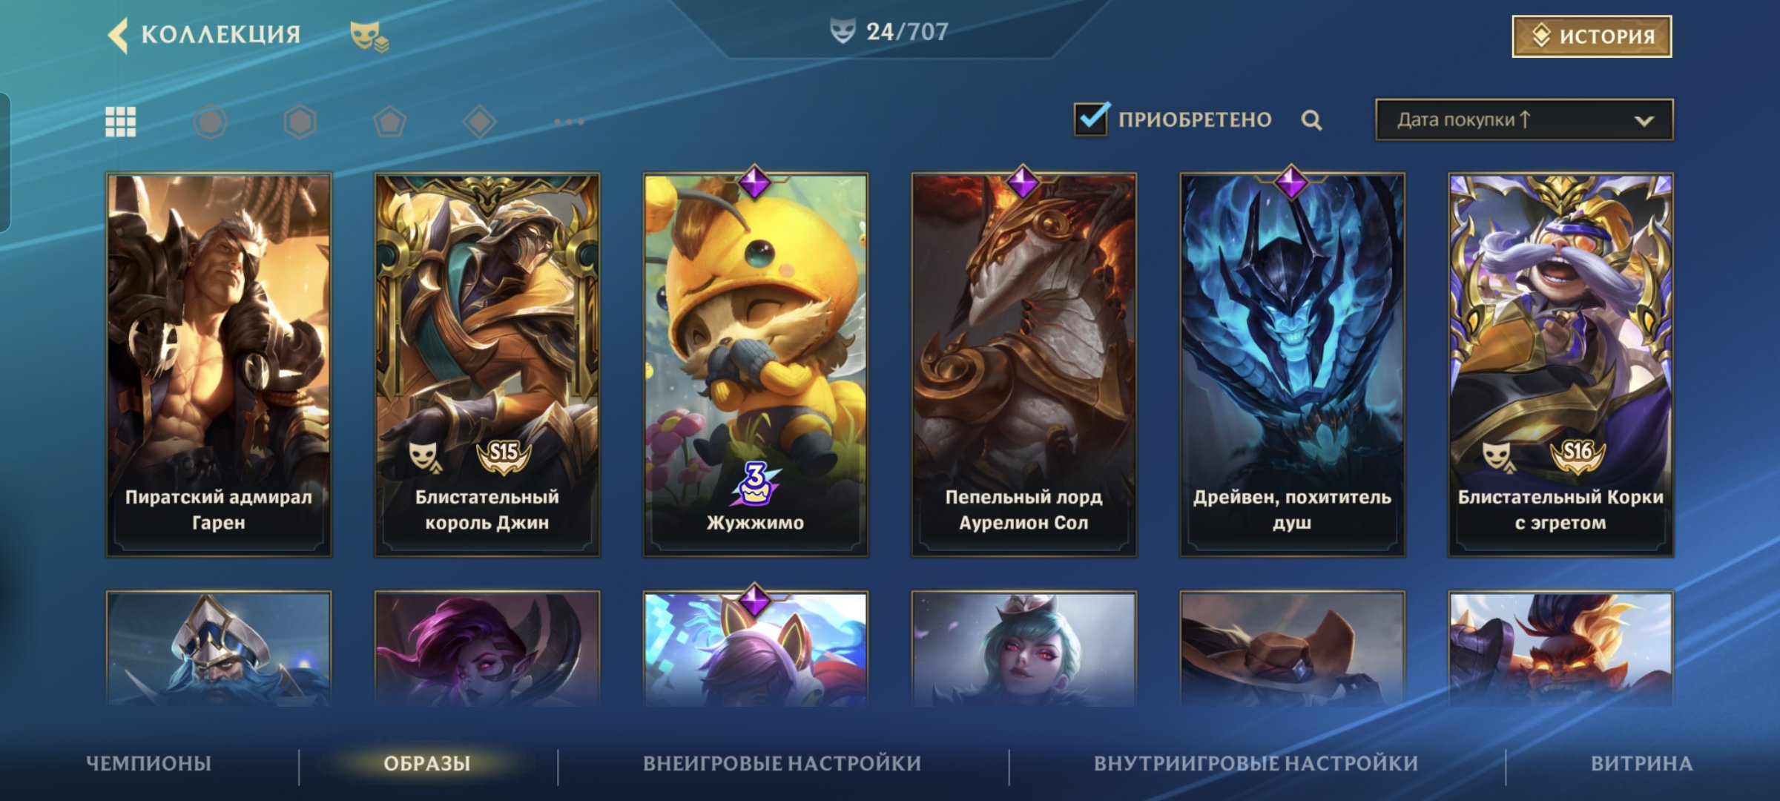The image size is (1780, 801).
Task: Open skin search magnifier icon
Action: (1311, 120)
